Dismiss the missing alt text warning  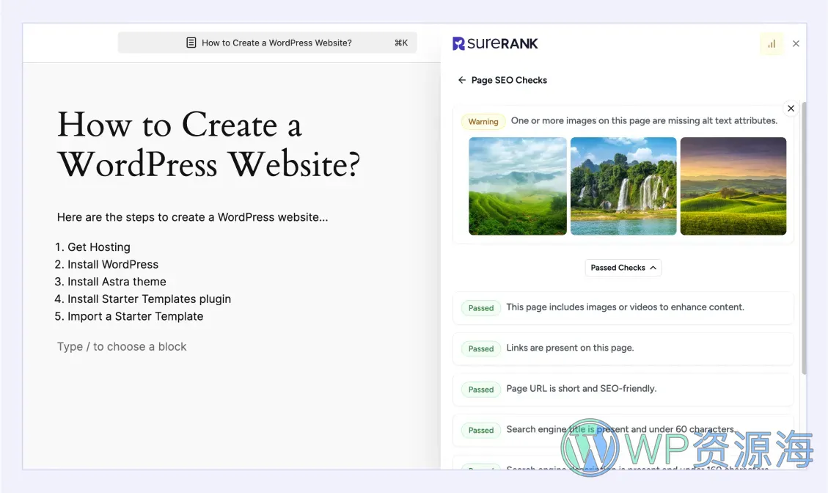[x=791, y=108]
